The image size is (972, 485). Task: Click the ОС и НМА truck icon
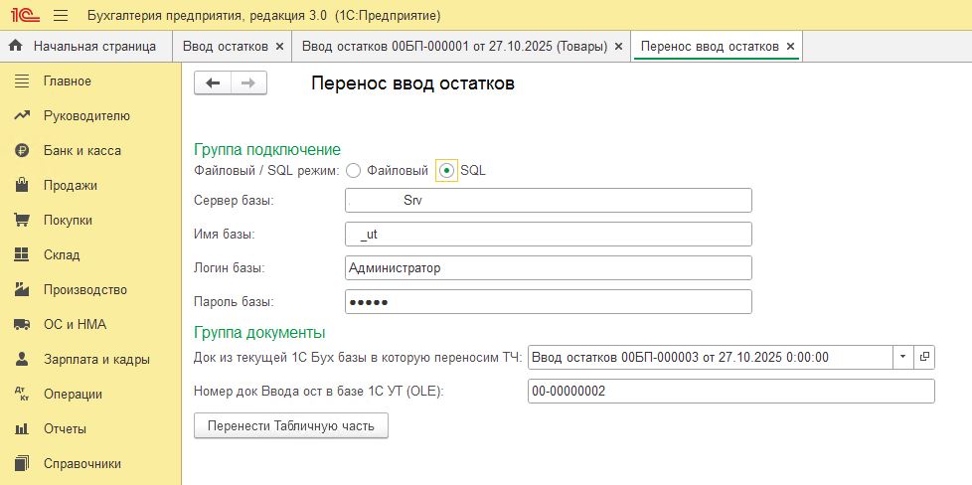(22, 325)
